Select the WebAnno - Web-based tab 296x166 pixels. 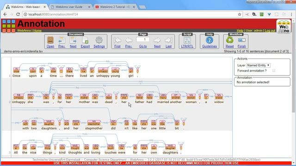25,7
